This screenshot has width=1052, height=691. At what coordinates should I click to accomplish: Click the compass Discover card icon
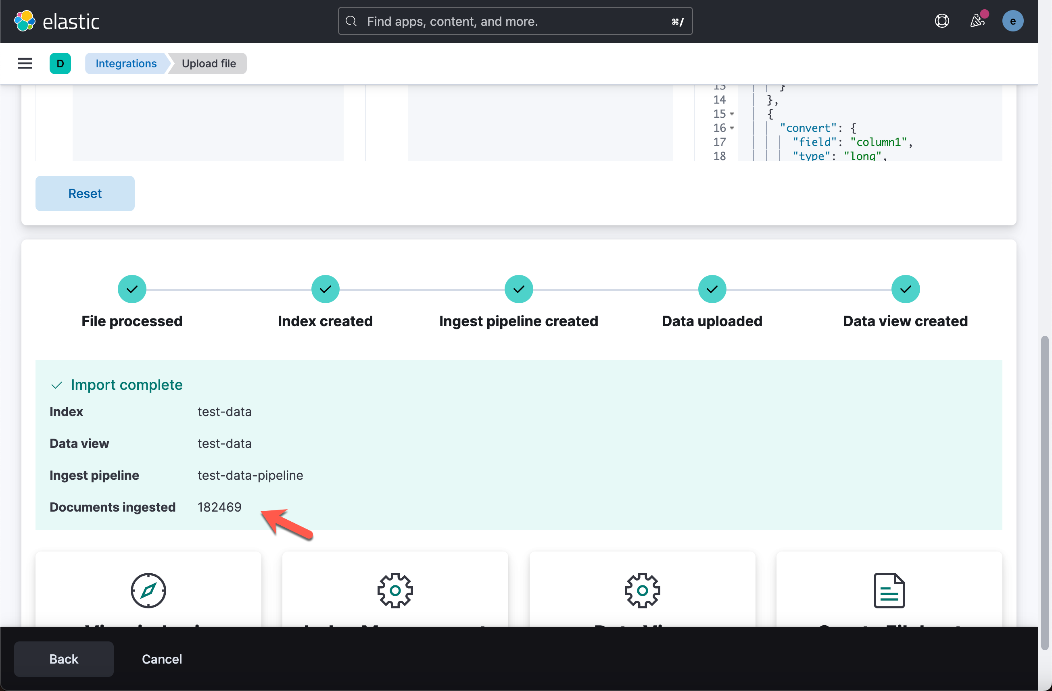coord(148,590)
